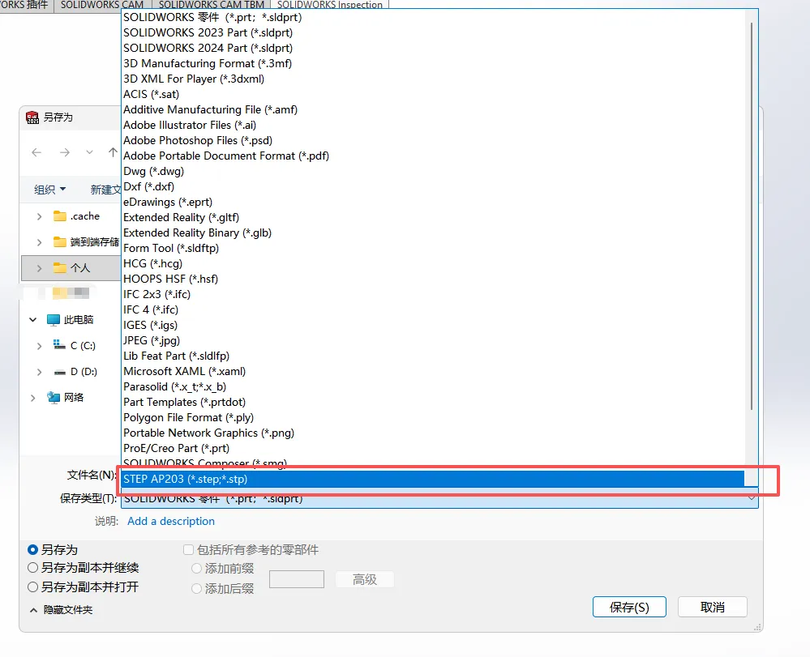Choose JPEG (*.jpg) format
Viewport: 810px width, 657px height.
(434, 340)
